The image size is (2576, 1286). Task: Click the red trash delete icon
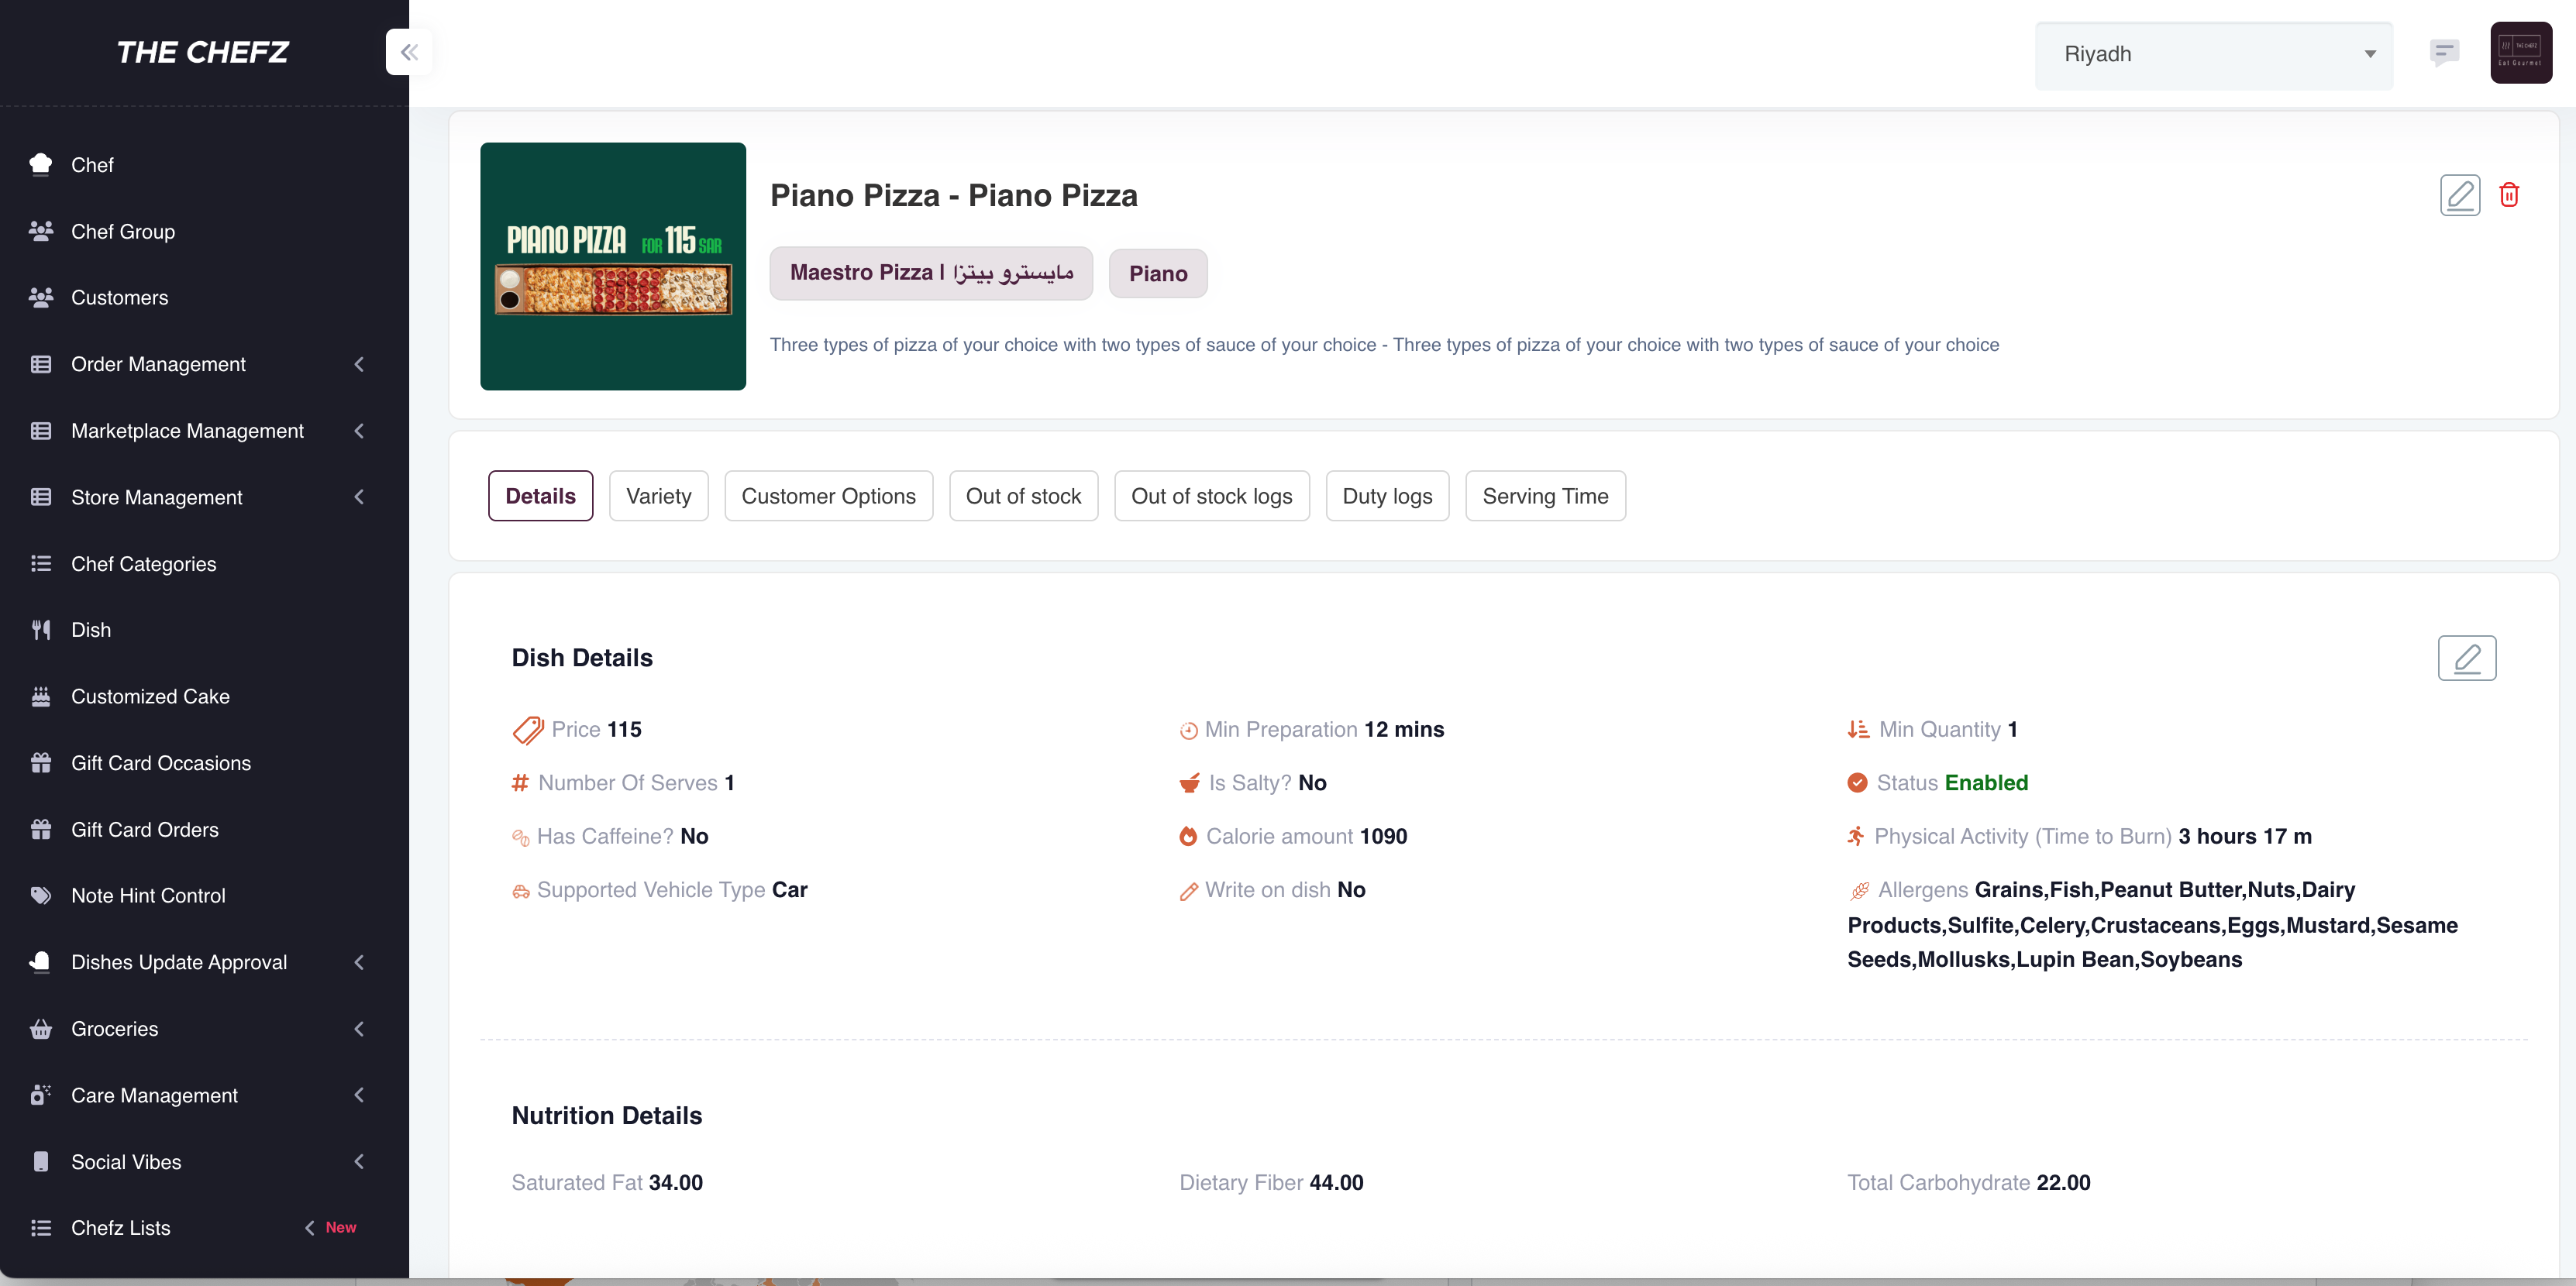2509,195
